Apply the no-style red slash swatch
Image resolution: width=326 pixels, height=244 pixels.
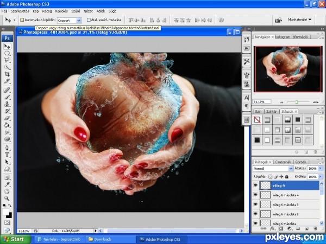257,120
